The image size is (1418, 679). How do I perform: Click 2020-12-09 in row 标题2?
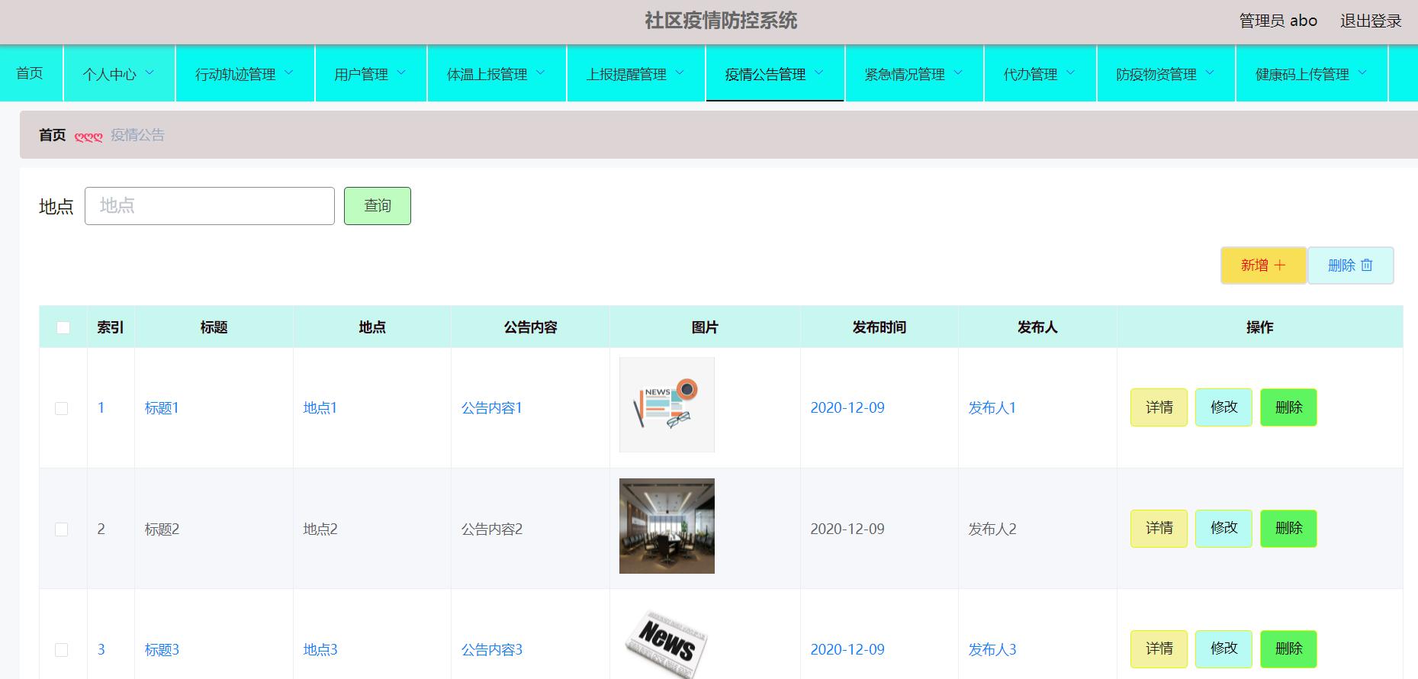coord(847,529)
